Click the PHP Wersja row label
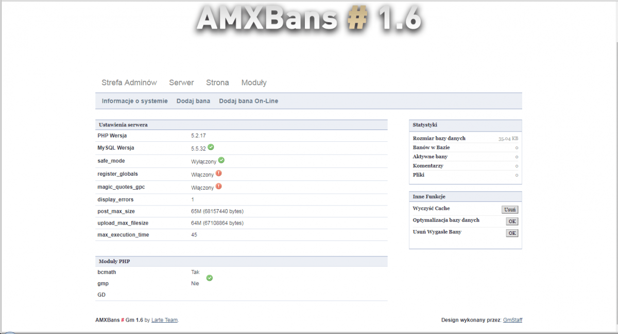 click(112, 136)
